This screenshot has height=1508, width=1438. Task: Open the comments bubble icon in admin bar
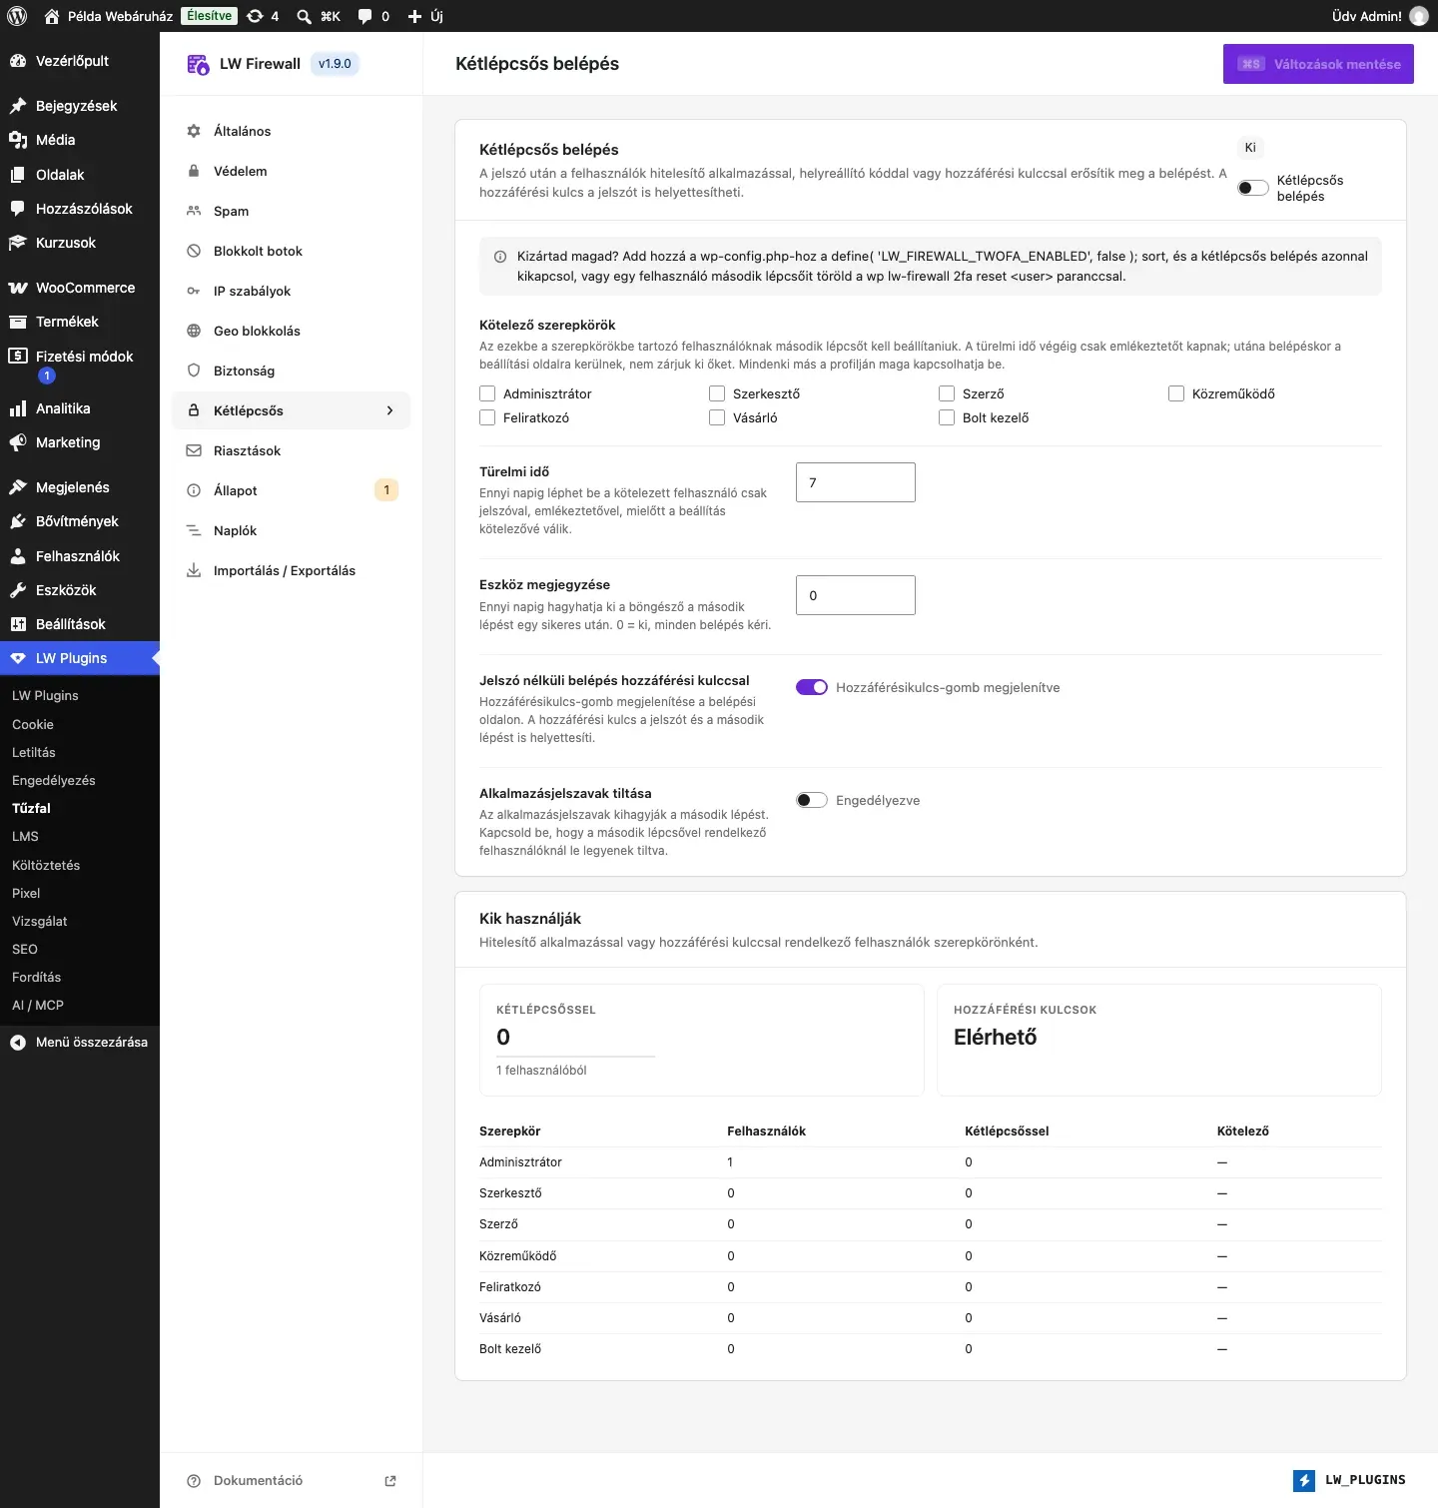tap(365, 16)
